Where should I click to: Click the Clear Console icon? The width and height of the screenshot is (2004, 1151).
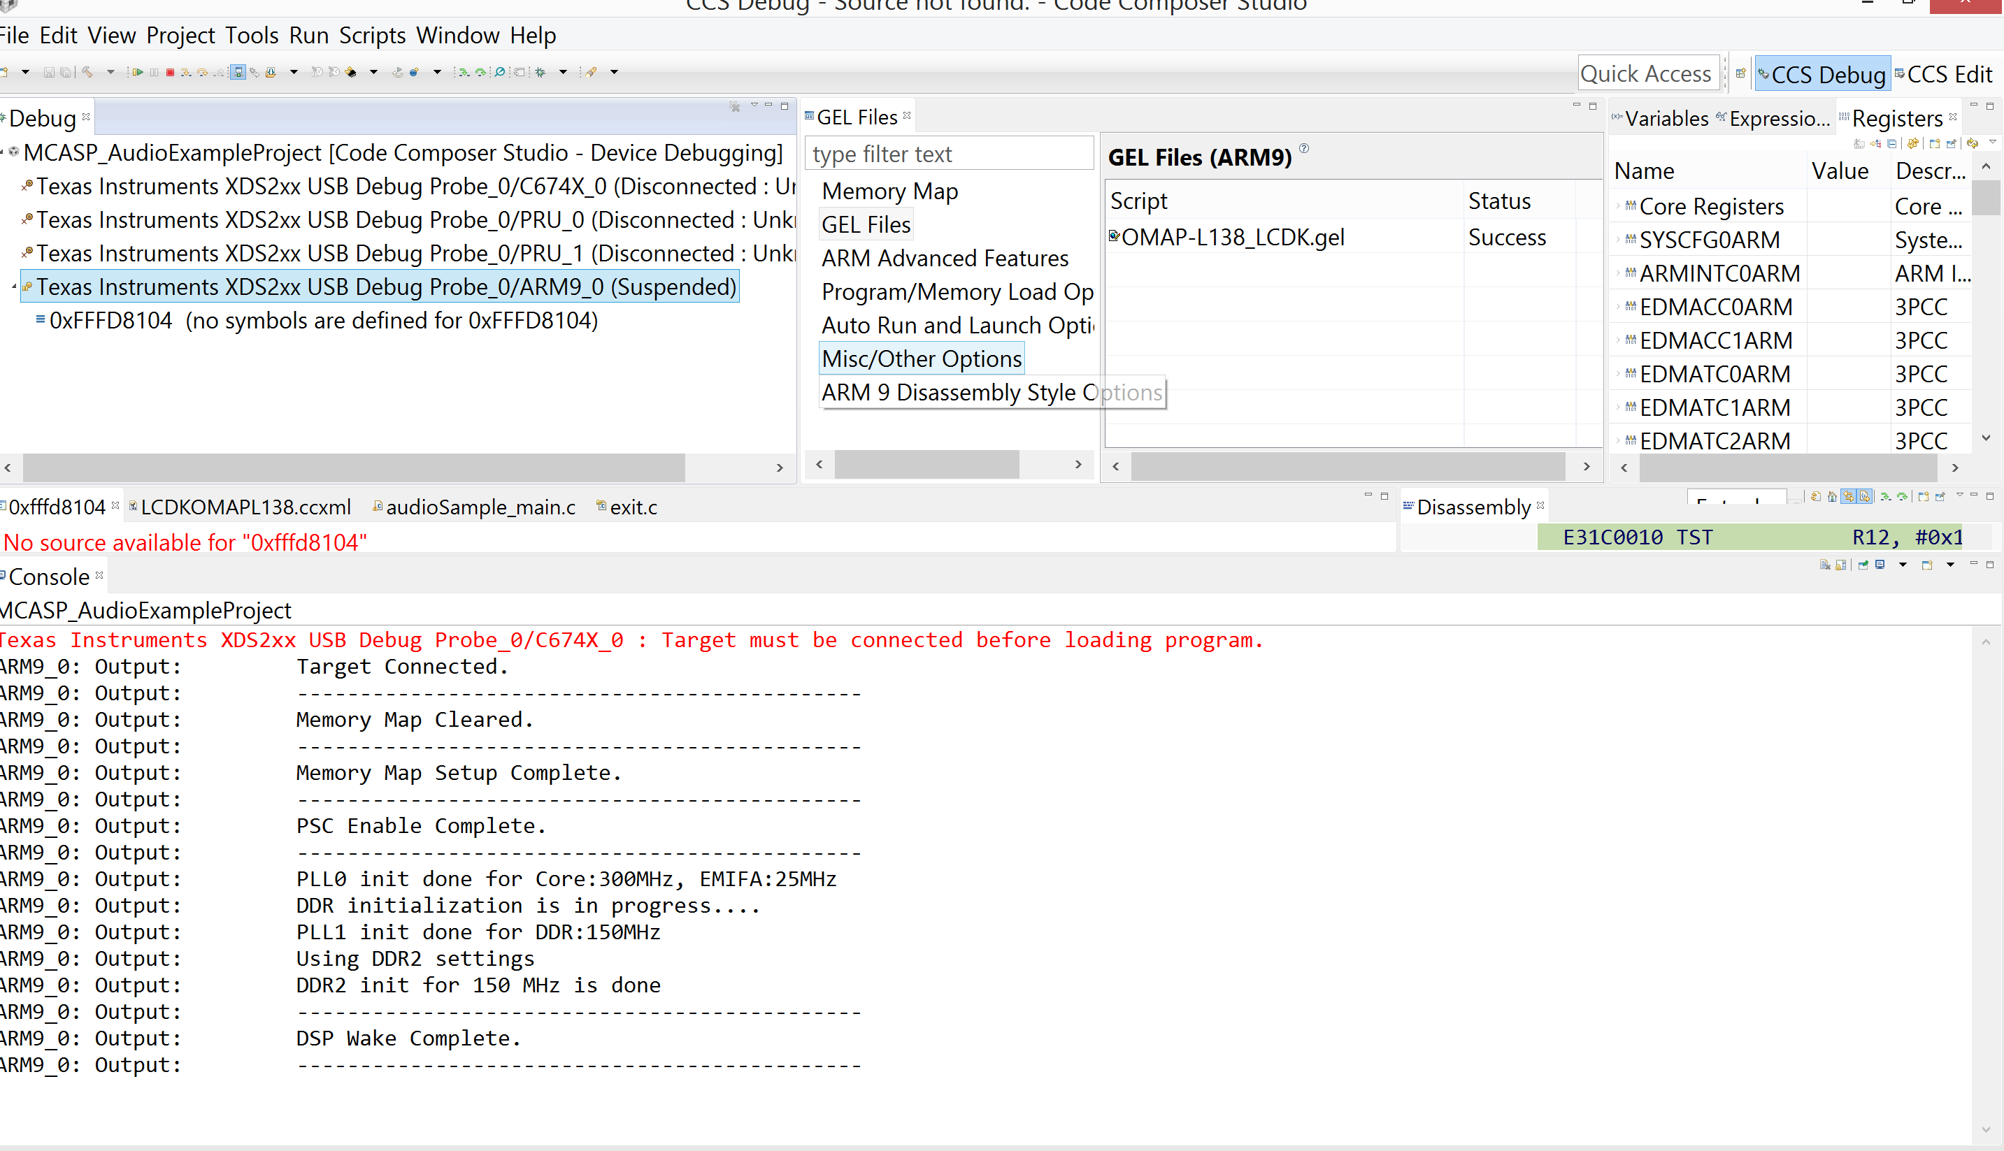(1825, 565)
